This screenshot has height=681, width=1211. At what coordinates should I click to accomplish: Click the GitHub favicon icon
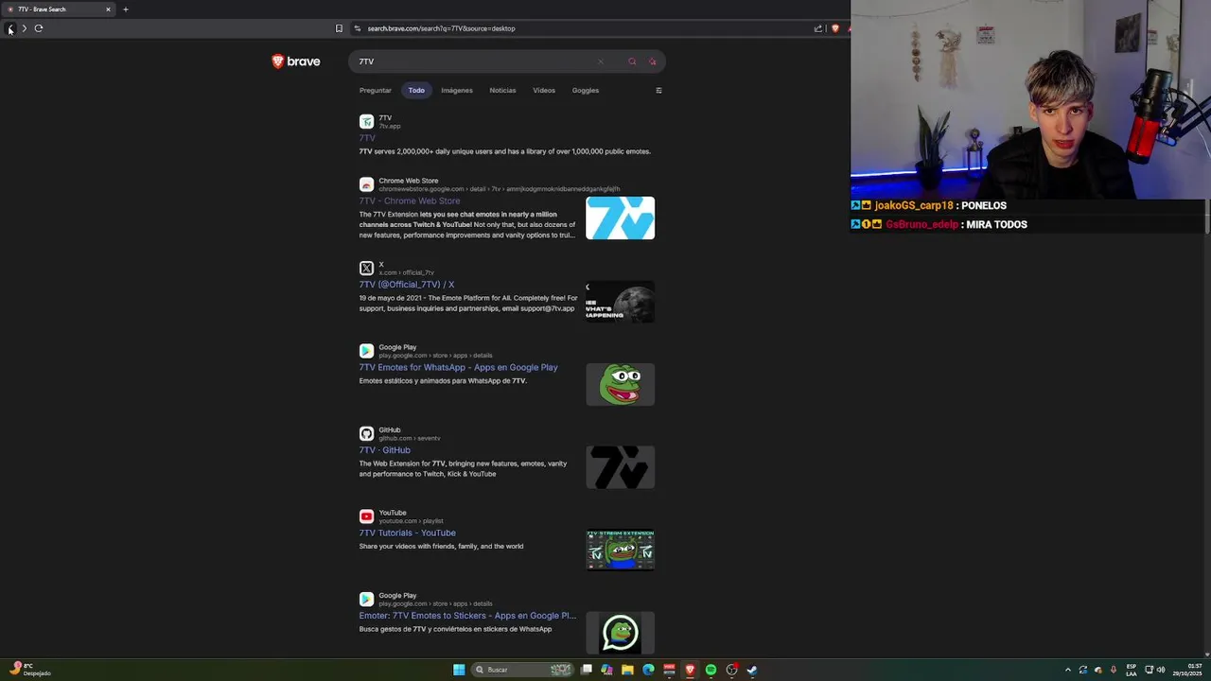(x=366, y=433)
